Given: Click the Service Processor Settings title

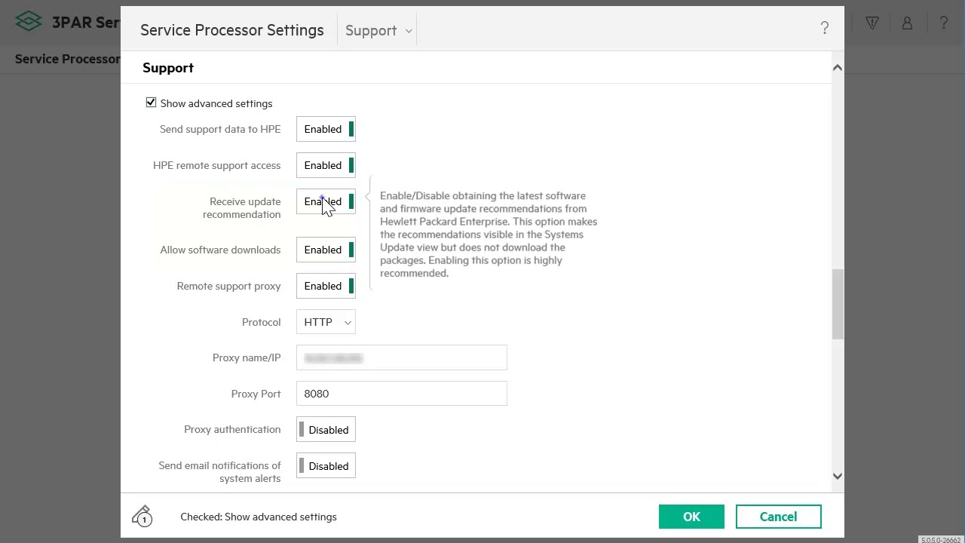Looking at the screenshot, I should click(x=232, y=30).
